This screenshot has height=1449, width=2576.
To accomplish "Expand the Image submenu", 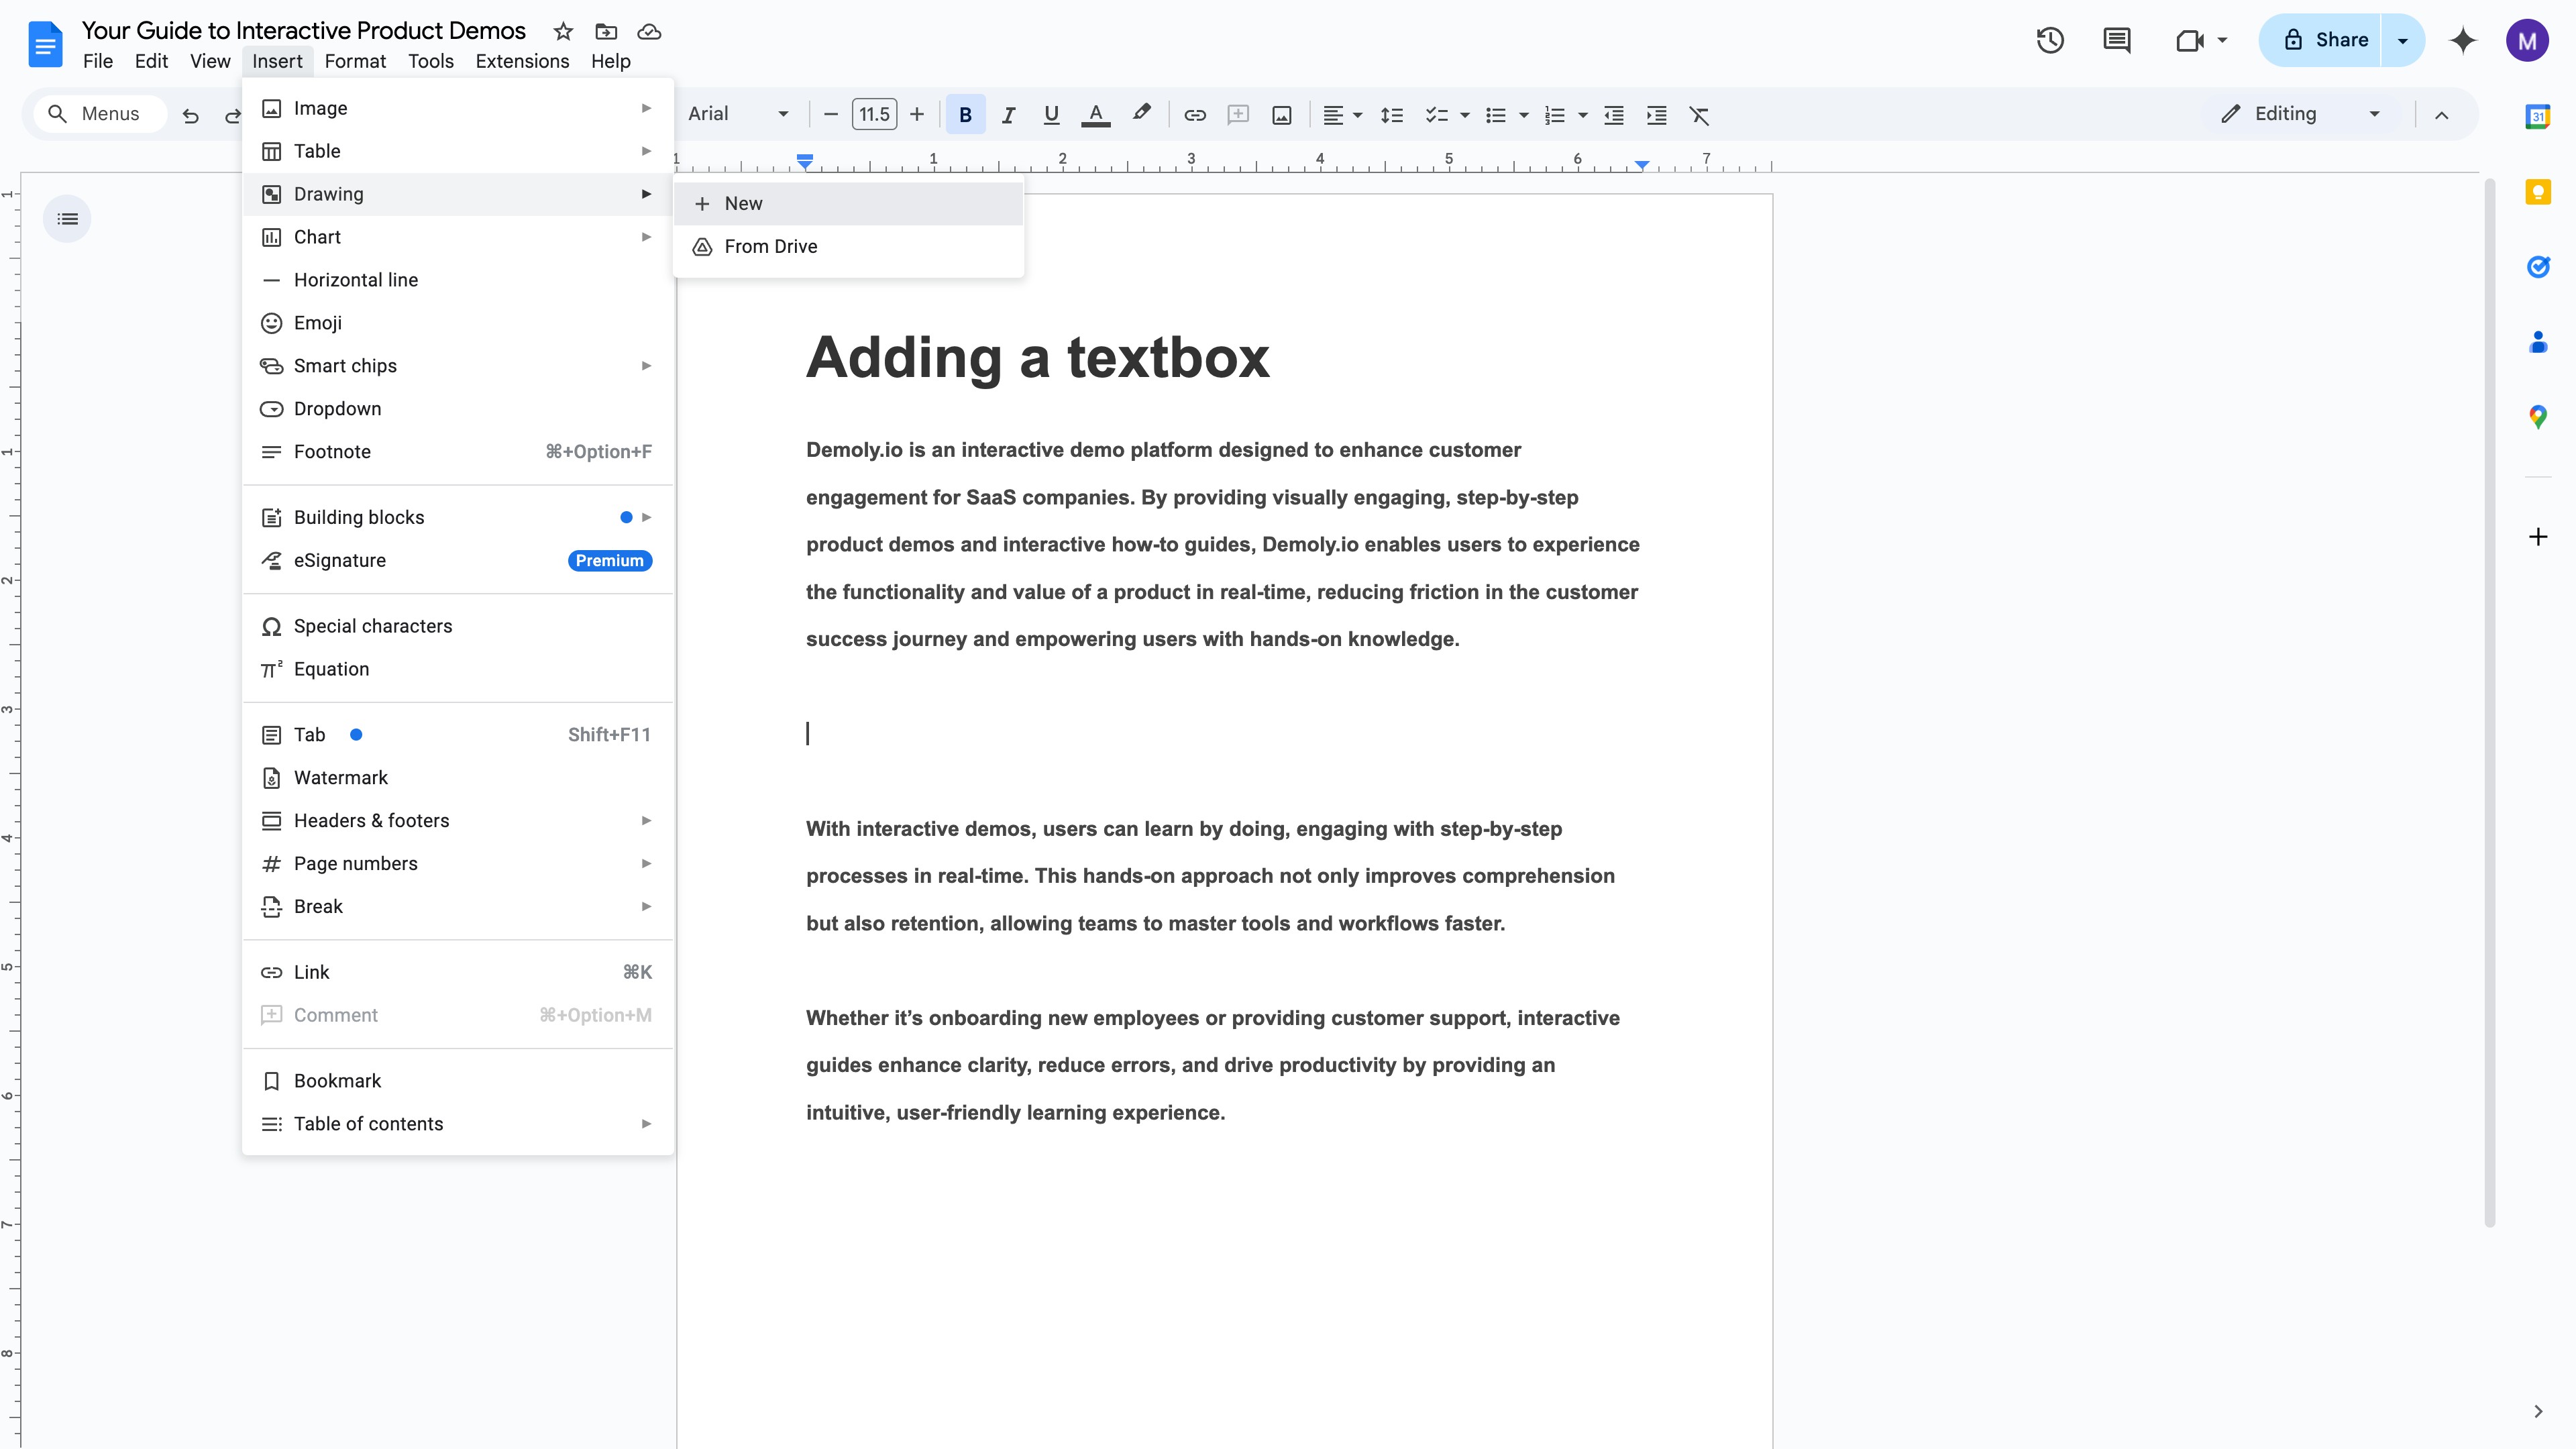I will 458,108.
